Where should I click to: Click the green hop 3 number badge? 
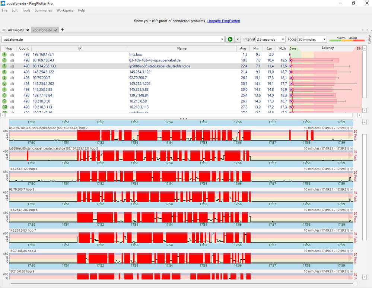tap(4, 66)
